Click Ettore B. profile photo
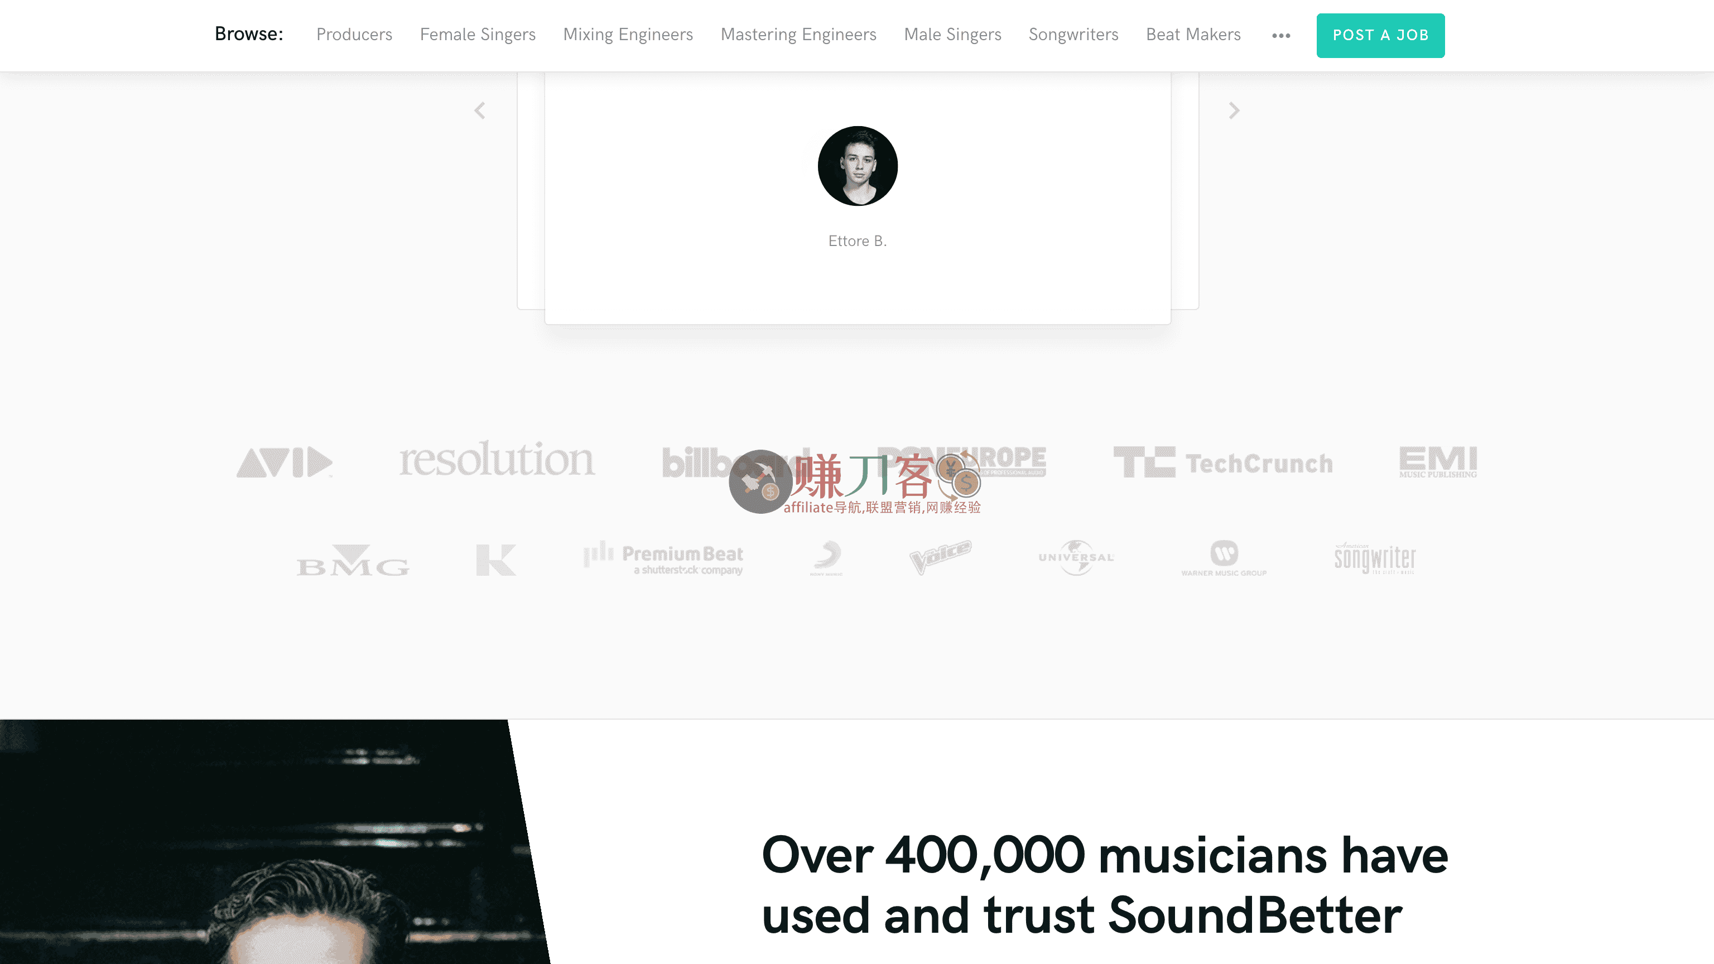1714x964 pixels. (857, 166)
